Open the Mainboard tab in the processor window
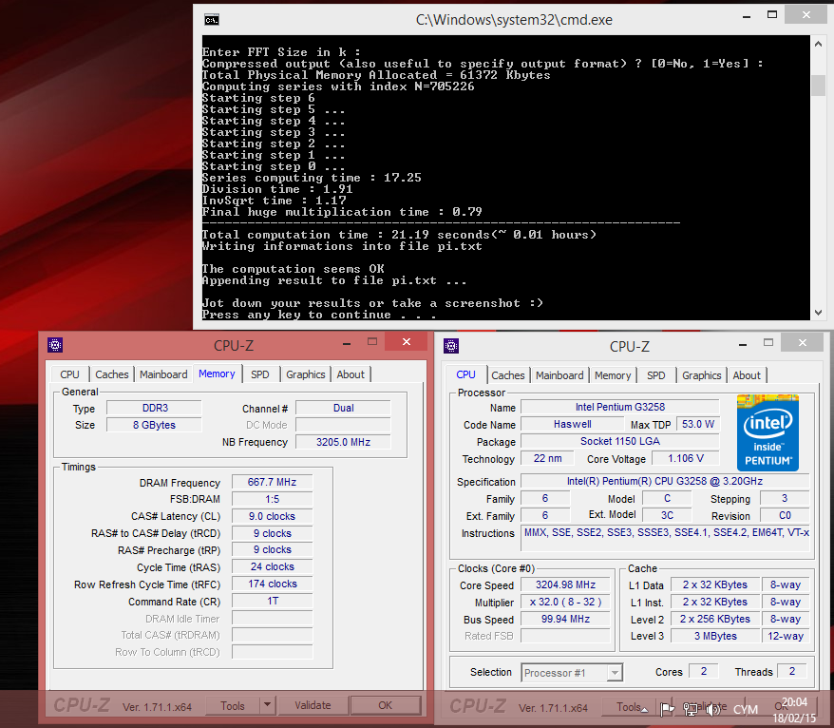834x728 pixels. [x=559, y=375]
